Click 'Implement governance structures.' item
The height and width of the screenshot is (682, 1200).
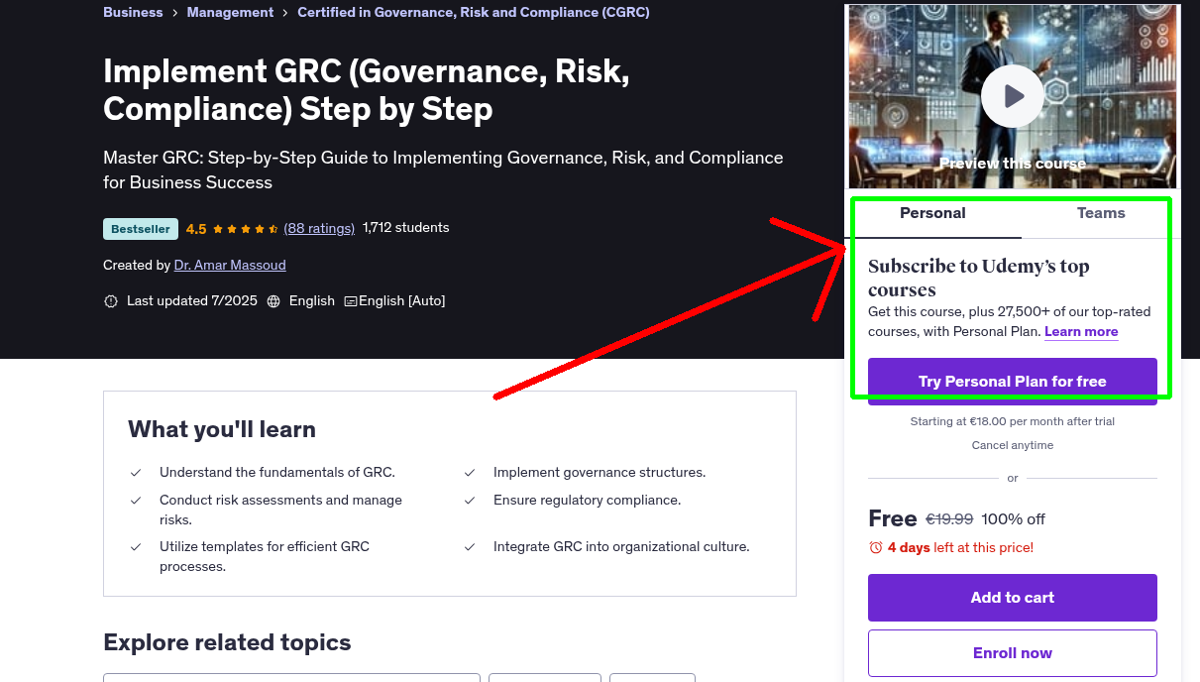pos(600,473)
